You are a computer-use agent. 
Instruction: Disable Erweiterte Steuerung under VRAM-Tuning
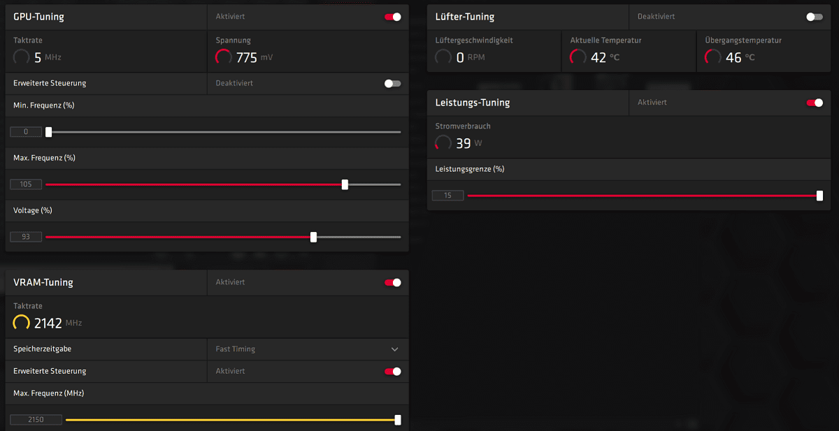coord(393,371)
